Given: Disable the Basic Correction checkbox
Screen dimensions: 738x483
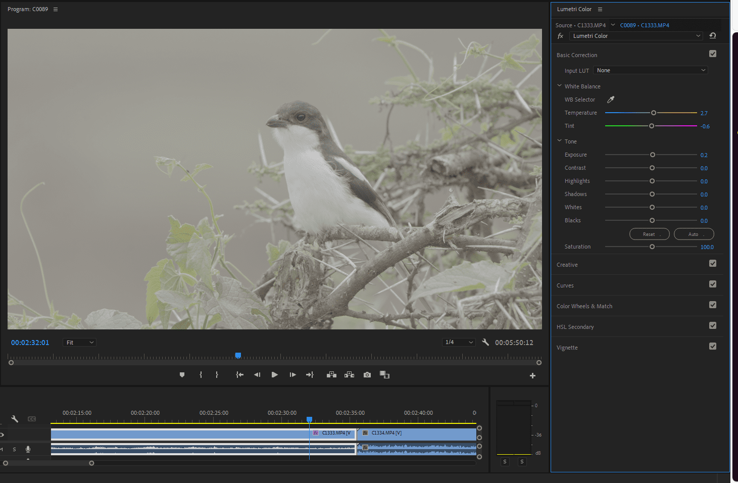Looking at the screenshot, I should pyautogui.click(x=713, y=54).
